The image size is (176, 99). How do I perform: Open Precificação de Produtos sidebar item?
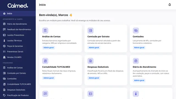(18, 95)
